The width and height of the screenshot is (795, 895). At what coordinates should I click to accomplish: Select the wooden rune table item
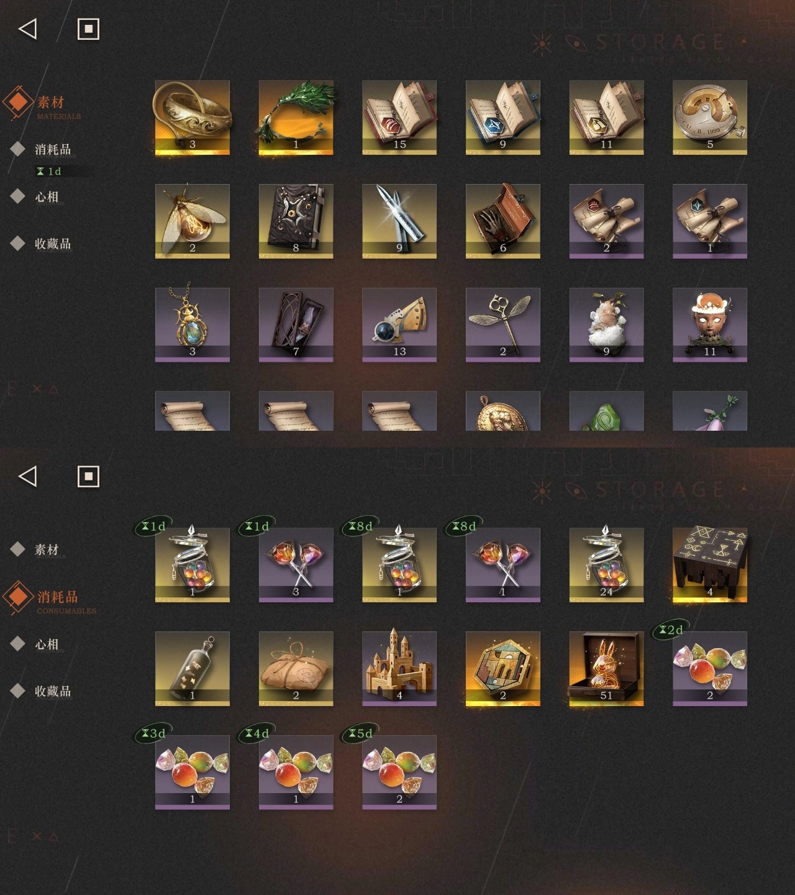click(x=710, y=565)
